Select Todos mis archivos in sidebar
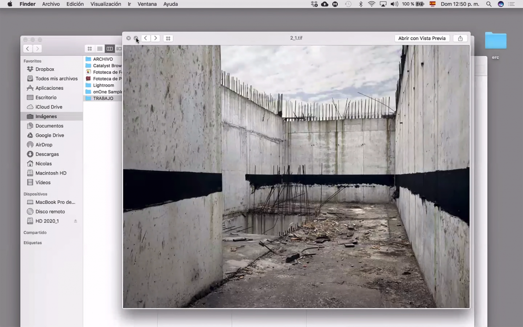 (51, 78)
